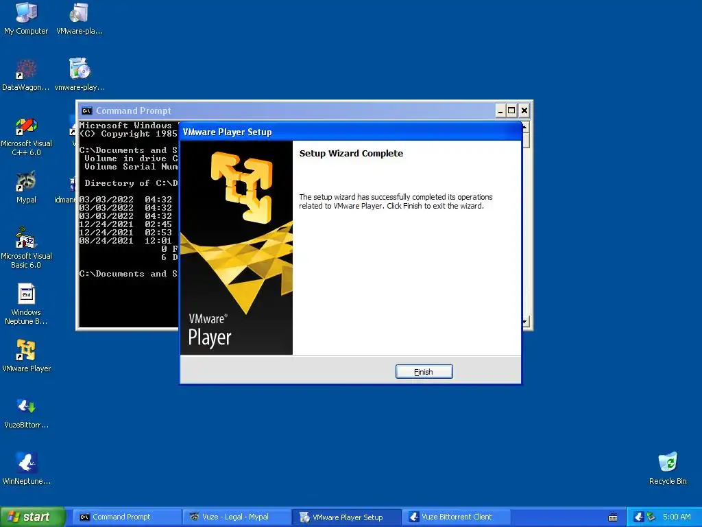702x527 pixels.
Task: Click the VMware Player Setup title bar
Action: 350,132
